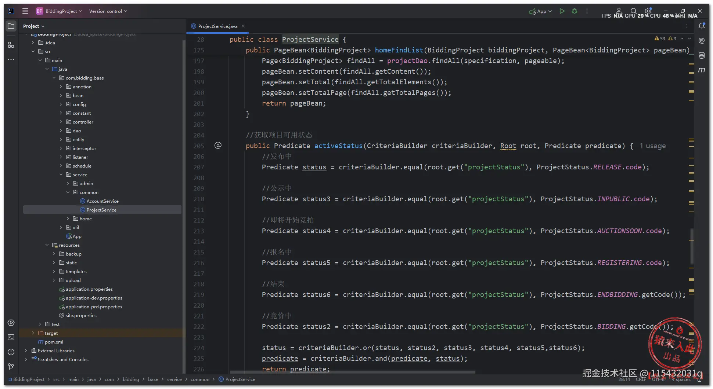Open the Services tool window
This screenshot has height=389, width=713.
(11, 323)
